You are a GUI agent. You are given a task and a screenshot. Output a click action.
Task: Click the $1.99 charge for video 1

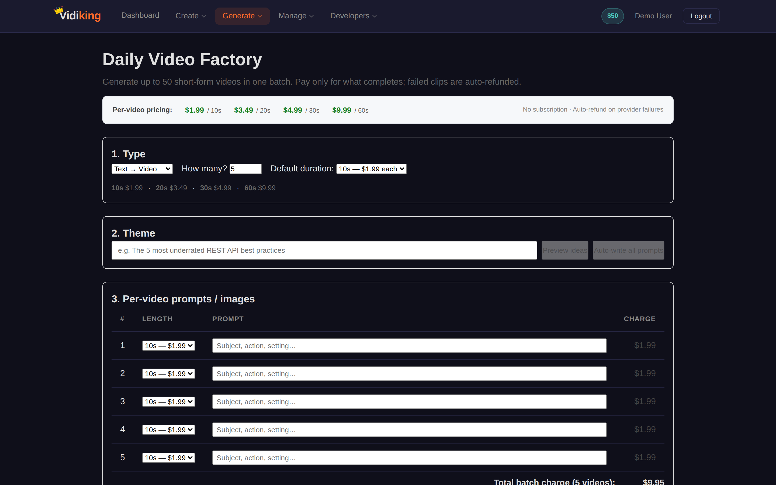click(645, 345)
